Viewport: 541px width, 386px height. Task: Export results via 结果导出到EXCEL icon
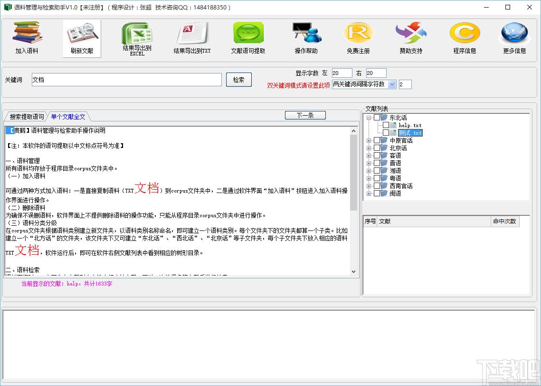pyautogui.click(x=137, y=33)
